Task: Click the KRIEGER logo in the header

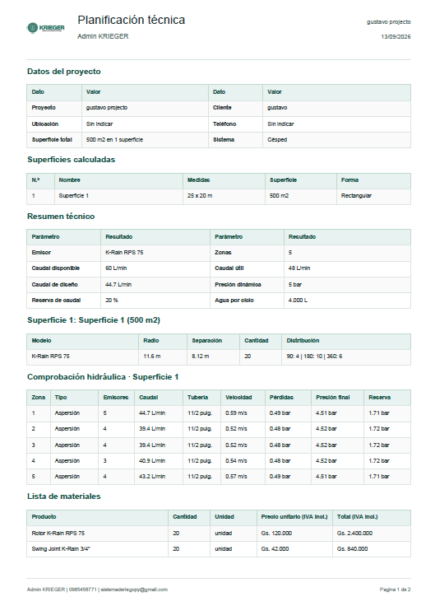Action: [45, 28]
